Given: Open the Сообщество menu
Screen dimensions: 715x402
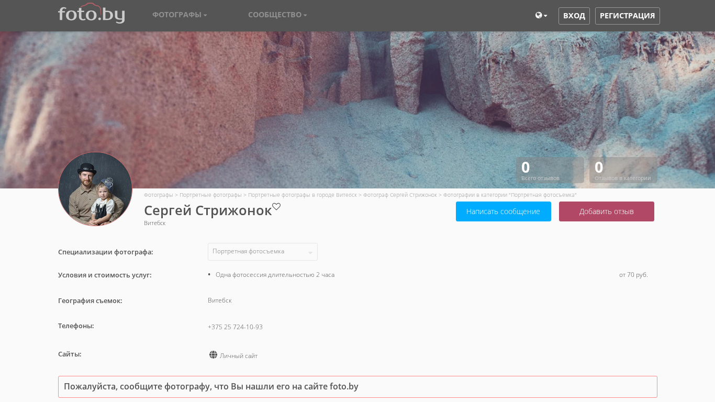Looking at the screenshot, I should point(277,15).
